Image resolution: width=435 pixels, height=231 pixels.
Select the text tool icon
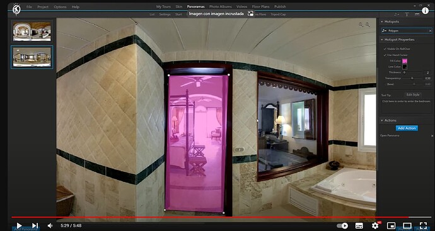407,14
